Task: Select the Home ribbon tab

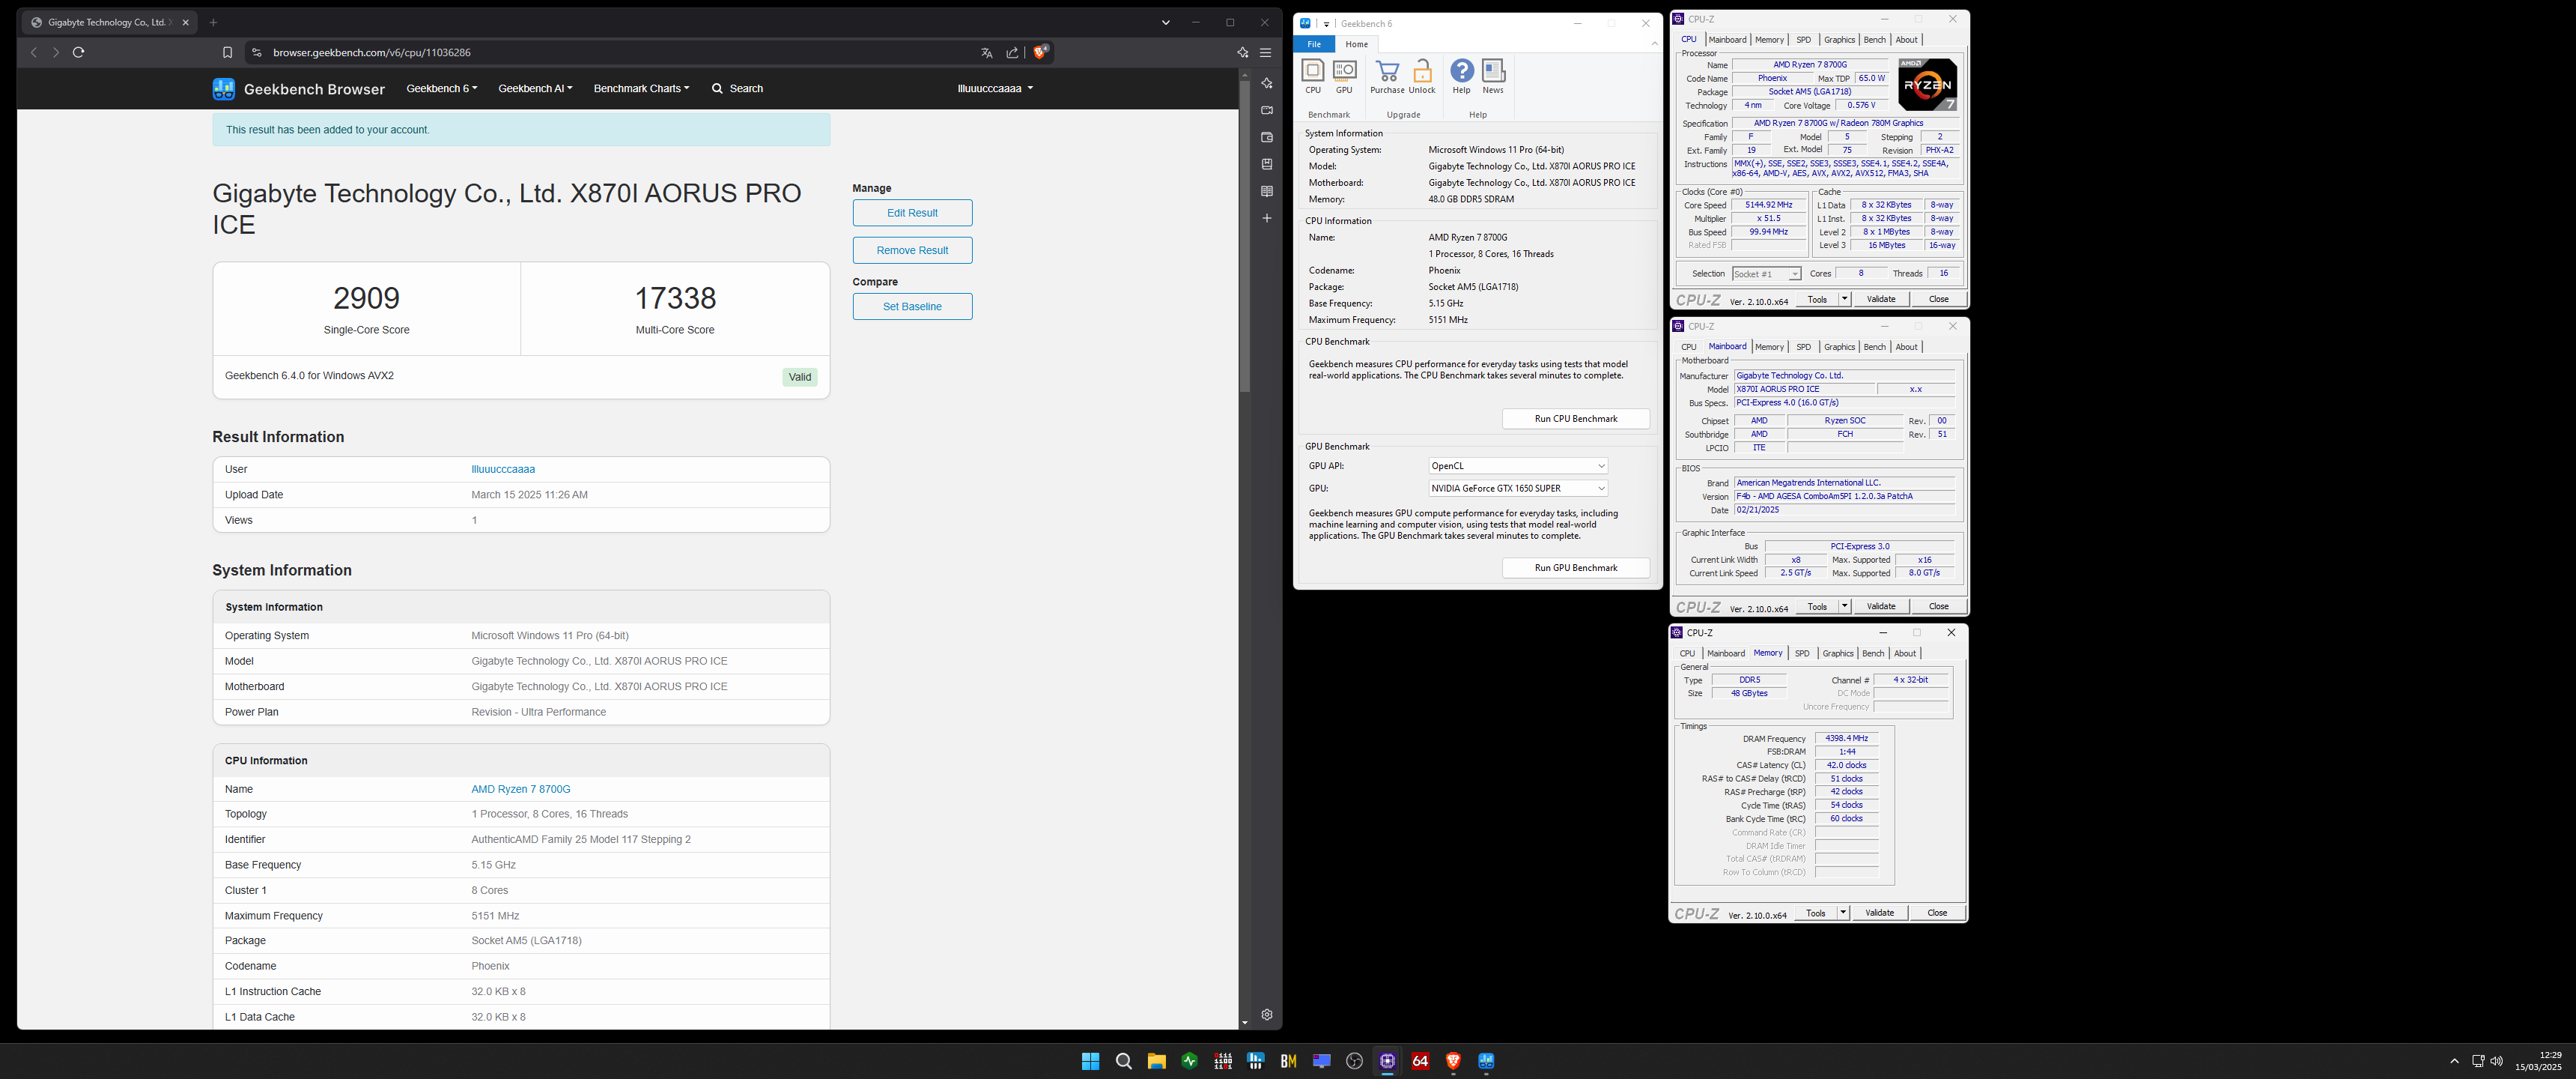Action: pyautogui.click(x=1356, y=44)
